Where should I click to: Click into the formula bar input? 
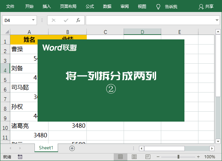pyautogui.click(x=150, y=20)
